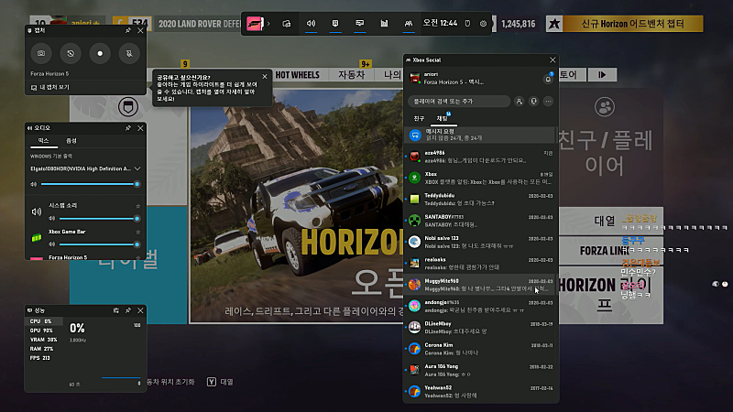Open more options ellipsis in Xbox Social

click(x=548, y=102)
